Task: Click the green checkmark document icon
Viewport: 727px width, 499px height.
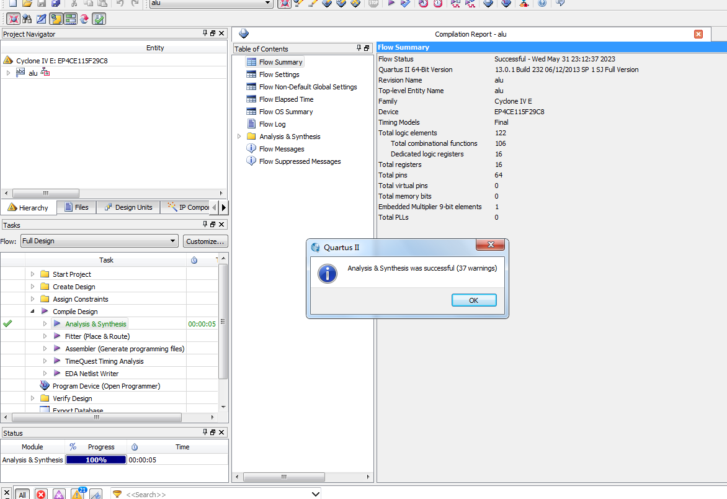Action: (99, 19)
